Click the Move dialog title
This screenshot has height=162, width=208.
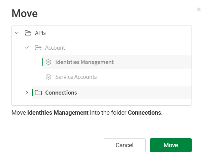point(25,13)
